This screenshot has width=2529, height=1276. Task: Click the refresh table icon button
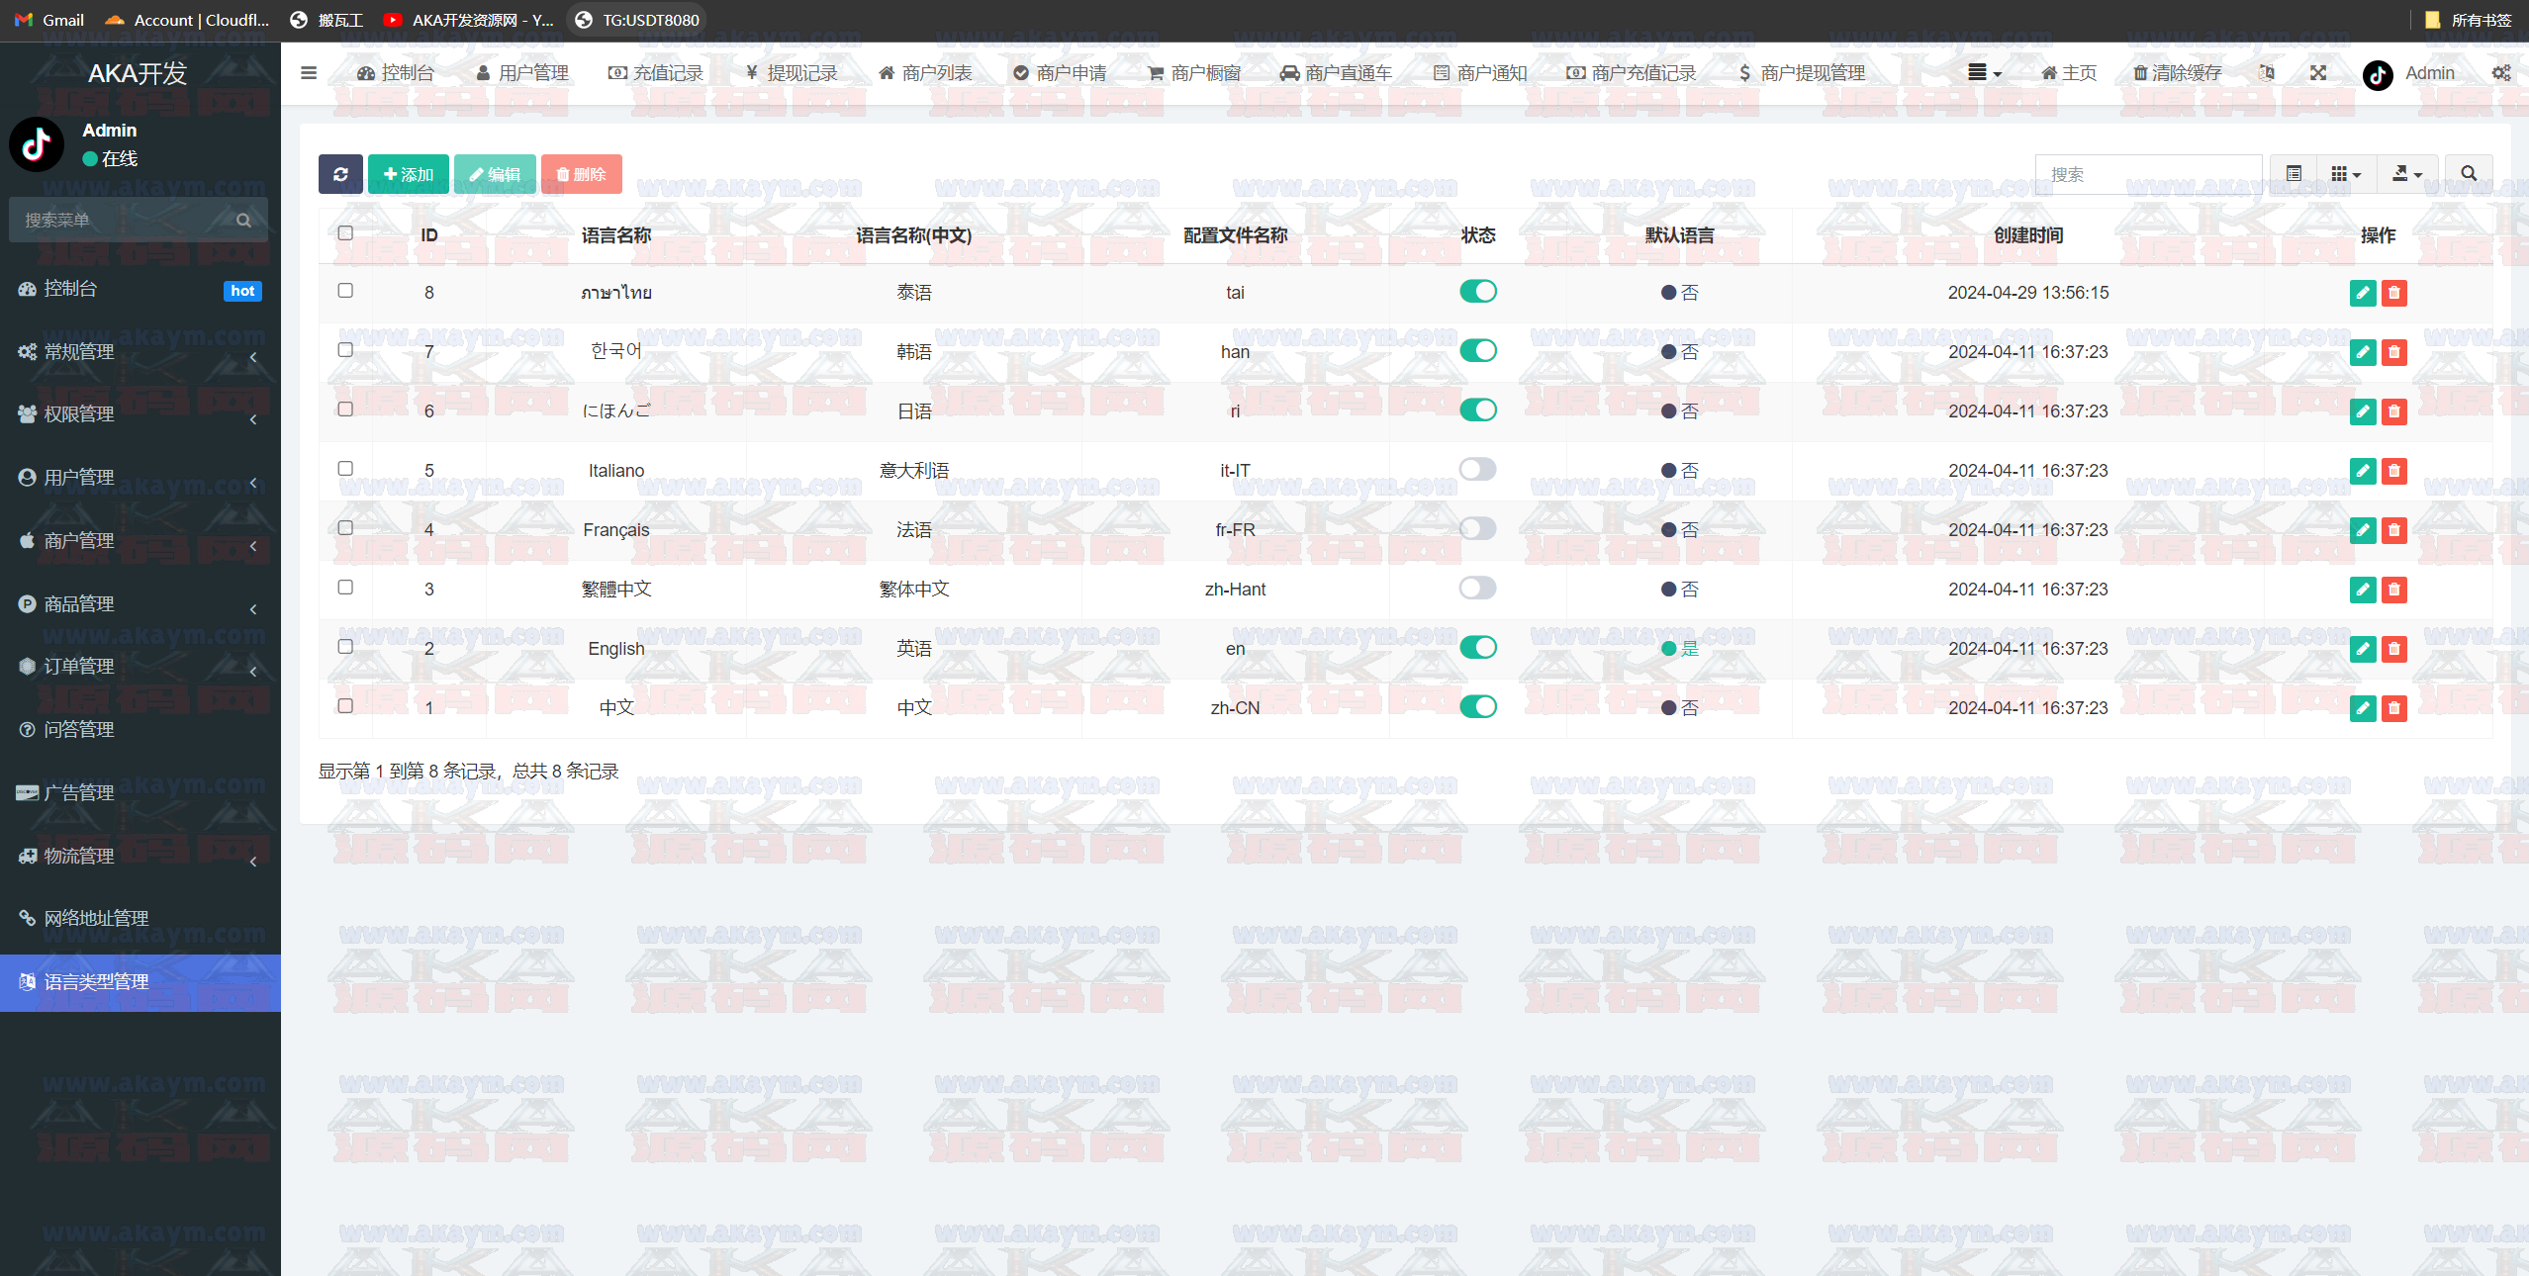tap(340, 174)
